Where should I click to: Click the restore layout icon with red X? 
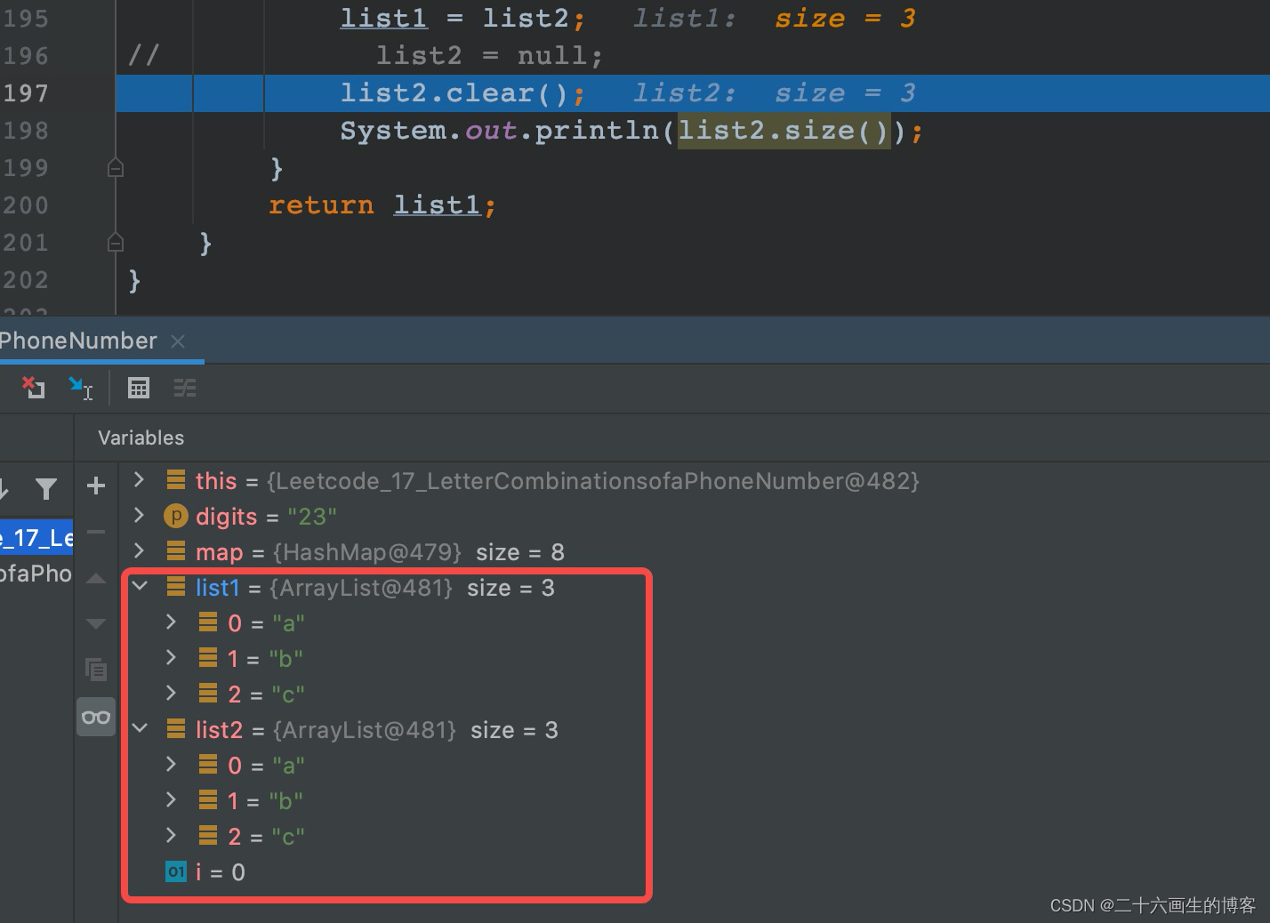click(34, 388)
